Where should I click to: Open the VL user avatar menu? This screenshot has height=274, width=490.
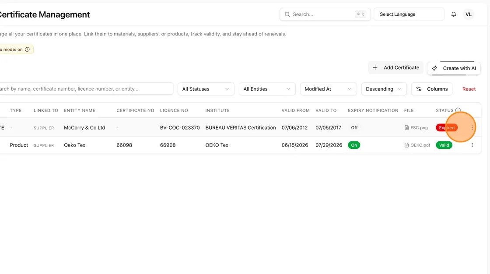point(469,14)
